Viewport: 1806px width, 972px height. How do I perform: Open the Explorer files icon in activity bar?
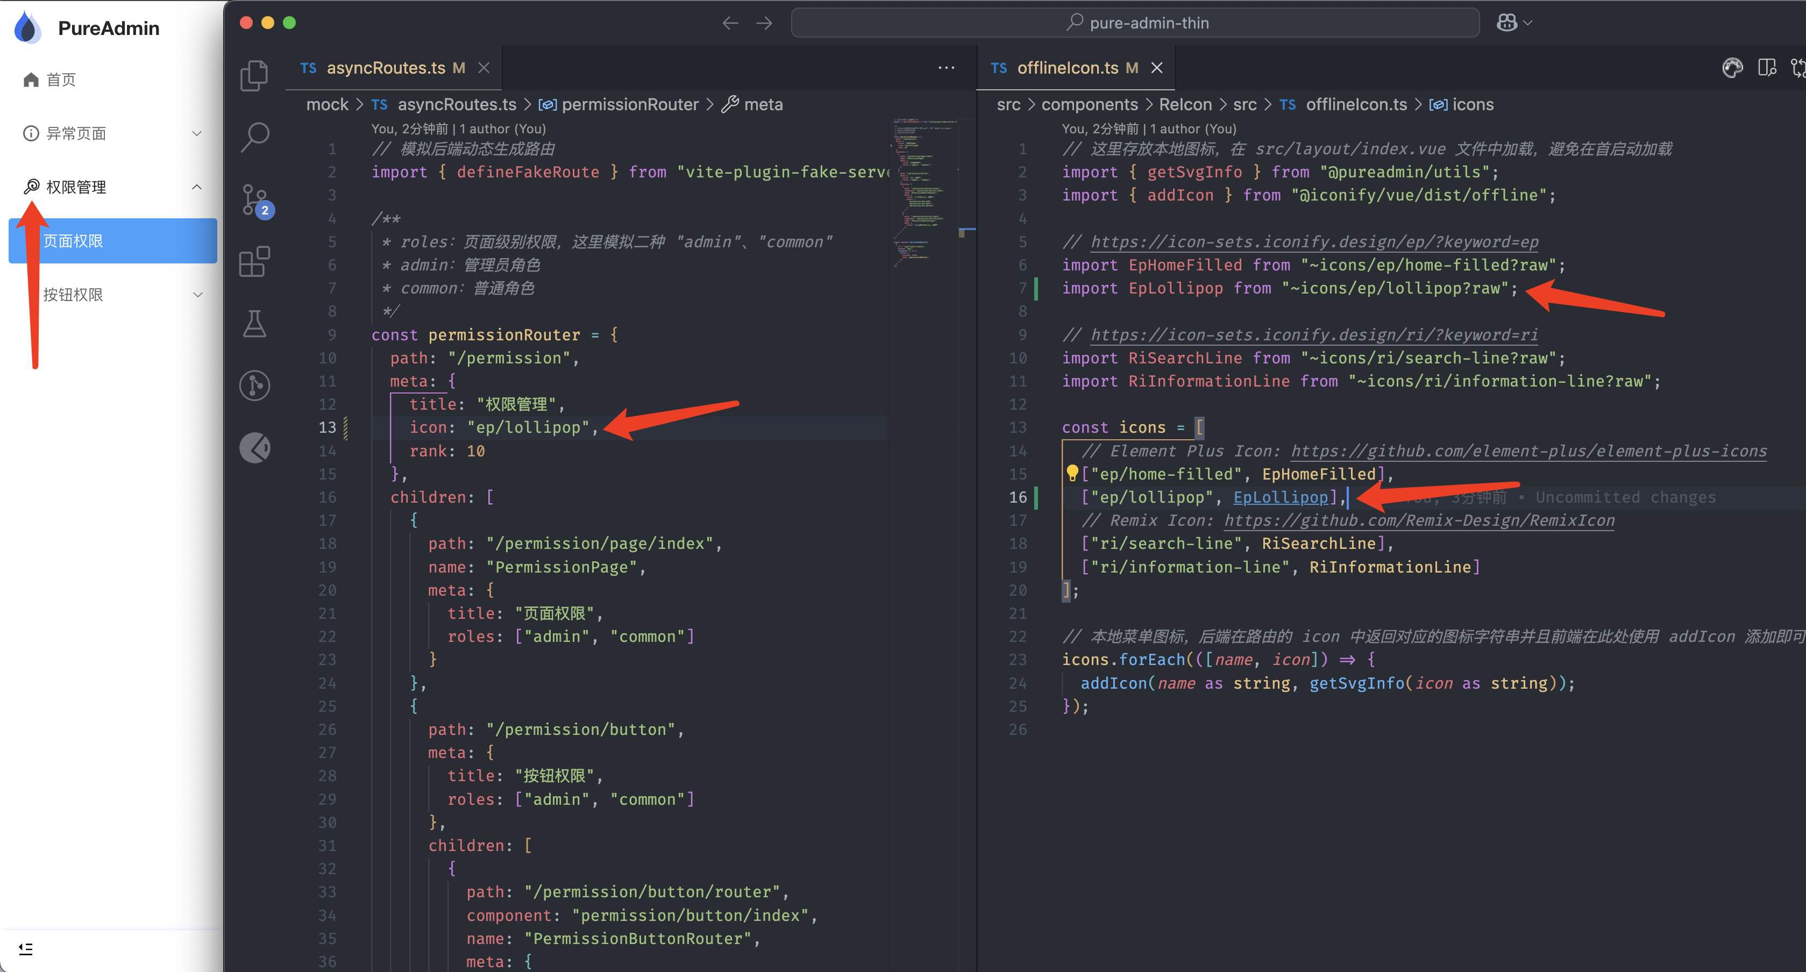coord(254,75)
